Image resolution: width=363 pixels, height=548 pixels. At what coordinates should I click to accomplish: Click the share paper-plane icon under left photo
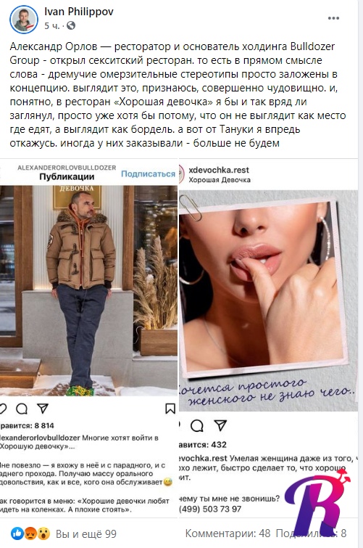pyautogui.click(x=43, y=409)
